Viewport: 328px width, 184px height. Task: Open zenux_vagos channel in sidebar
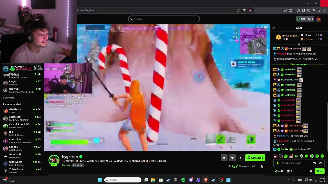22,68
